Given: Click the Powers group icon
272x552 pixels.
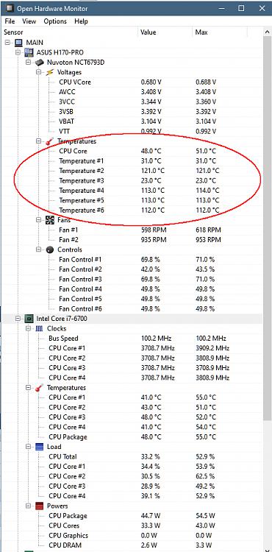Looking at the screenshot, I should pos(40,506).
